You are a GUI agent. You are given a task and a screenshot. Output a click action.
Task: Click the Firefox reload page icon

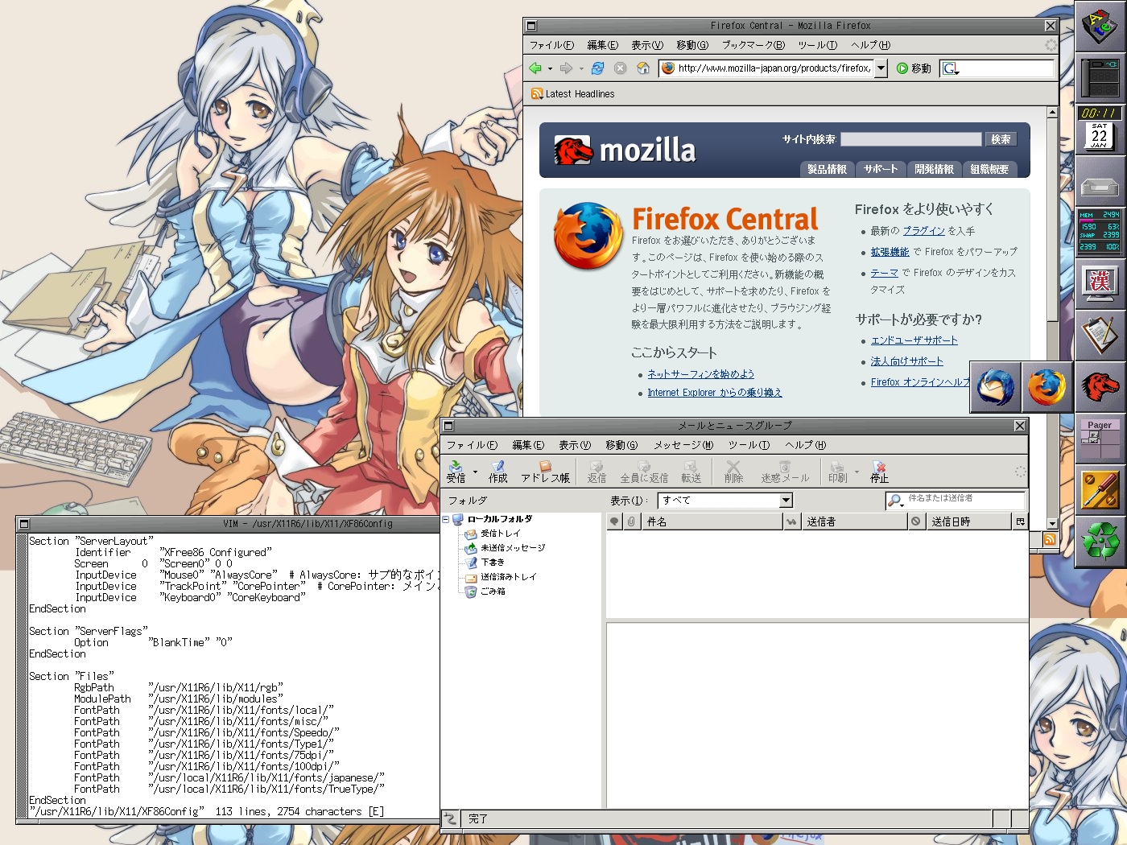pos(597,68)
